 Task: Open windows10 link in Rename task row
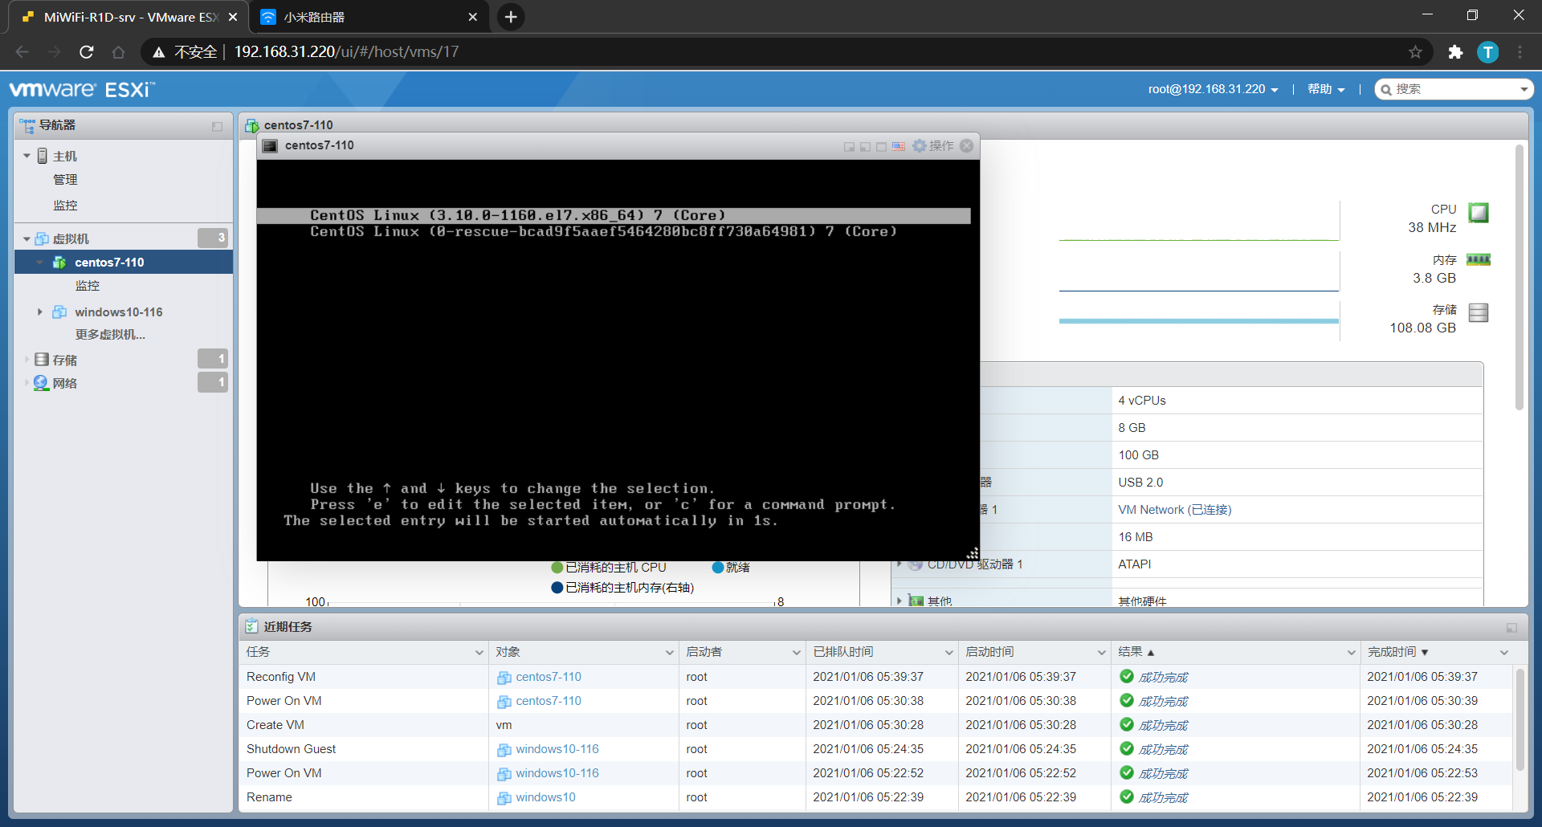(545, 797)
